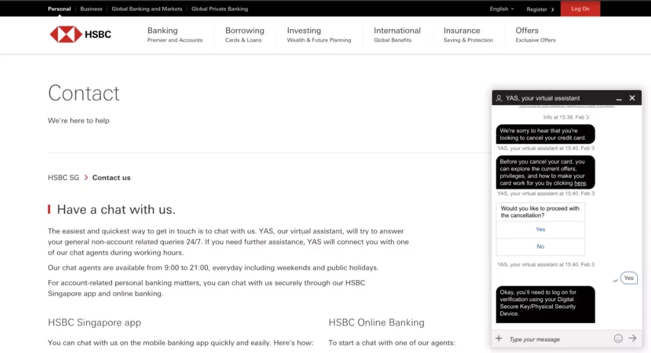Click the 'For account-related personal banking matters' paragraph
The width and height of the screenshot is (651, 353).
[x=206, y=288]
